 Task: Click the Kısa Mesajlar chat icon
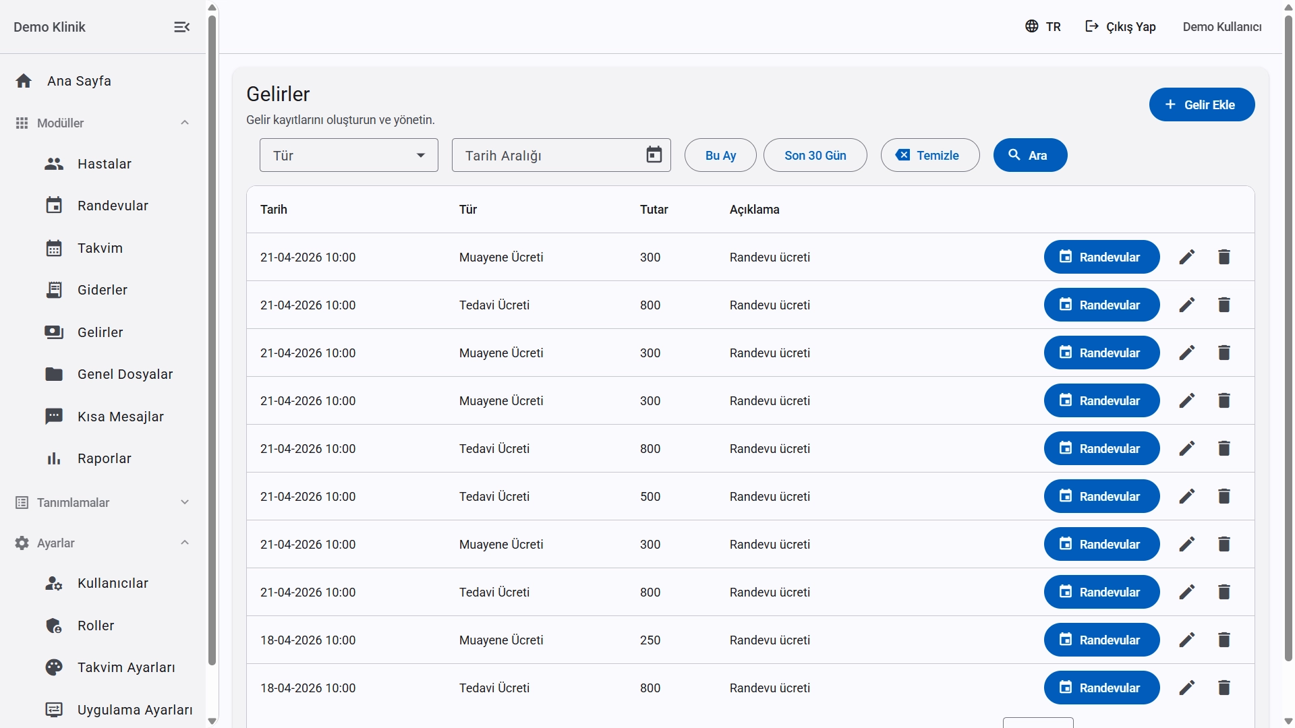[54, 417]
